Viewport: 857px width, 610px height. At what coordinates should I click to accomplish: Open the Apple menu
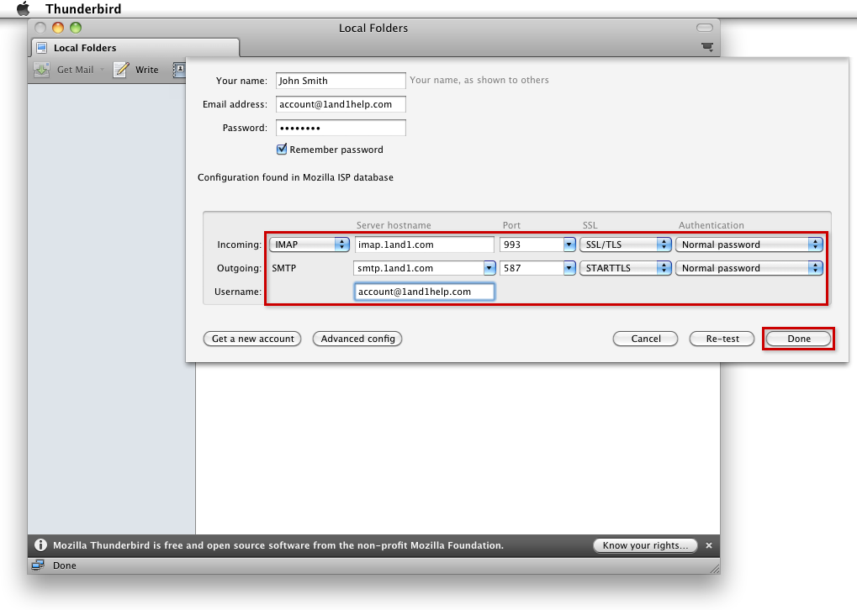[x=23, y=8]
